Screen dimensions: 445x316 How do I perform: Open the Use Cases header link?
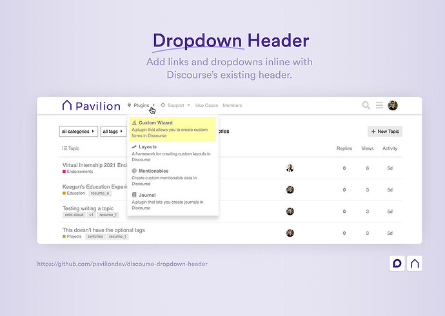pyautogui.click(x=206, y=105)
